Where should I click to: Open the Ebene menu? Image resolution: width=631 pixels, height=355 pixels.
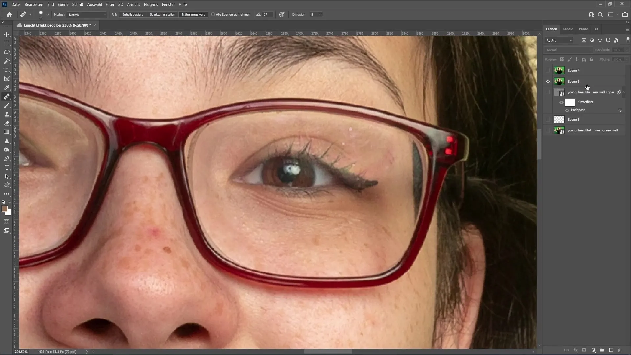click(x=62, y=4)
